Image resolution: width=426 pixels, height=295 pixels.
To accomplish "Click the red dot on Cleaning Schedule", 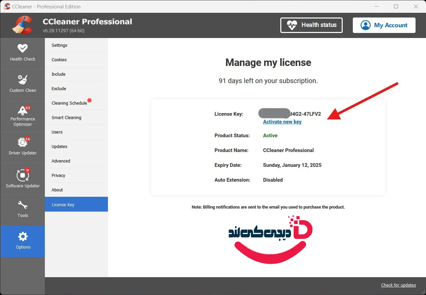I will 89,100.
